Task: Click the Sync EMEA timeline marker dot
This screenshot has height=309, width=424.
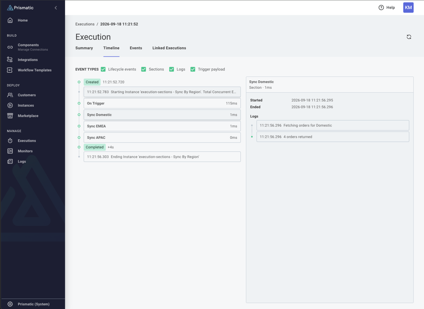Action: click(x=79, y=126)
